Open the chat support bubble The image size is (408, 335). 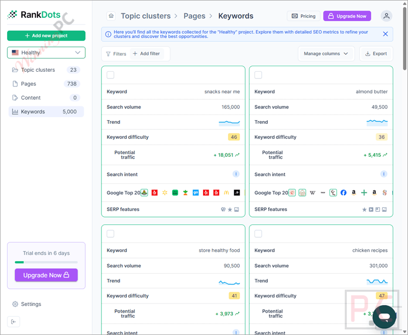[x=385, y=317]
